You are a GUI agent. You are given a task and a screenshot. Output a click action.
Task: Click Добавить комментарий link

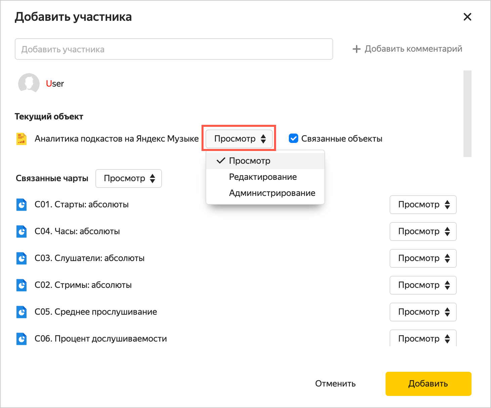pos(407,49)
